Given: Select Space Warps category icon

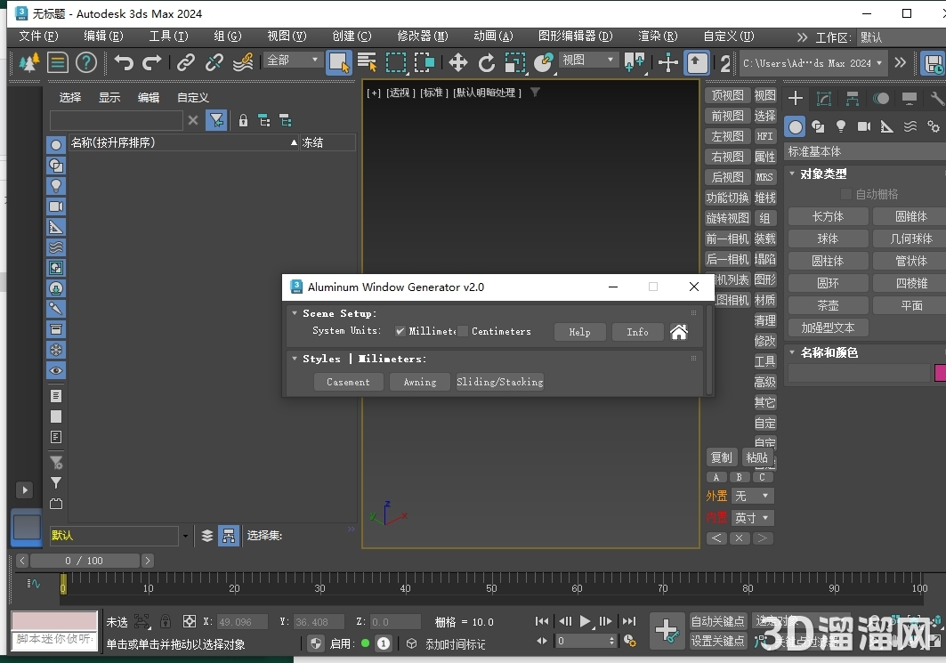Looking at the screenshot, I should (910, 126).
